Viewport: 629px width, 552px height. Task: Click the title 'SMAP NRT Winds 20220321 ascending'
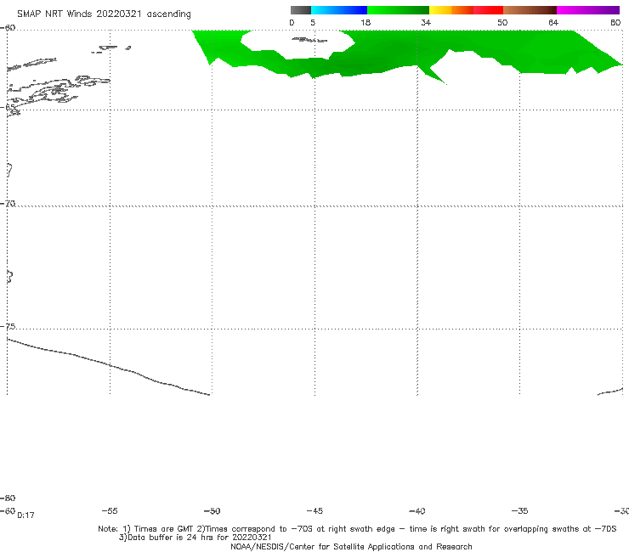104,14
